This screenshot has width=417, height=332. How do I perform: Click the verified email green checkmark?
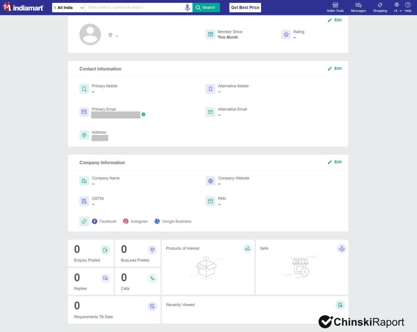143,114
